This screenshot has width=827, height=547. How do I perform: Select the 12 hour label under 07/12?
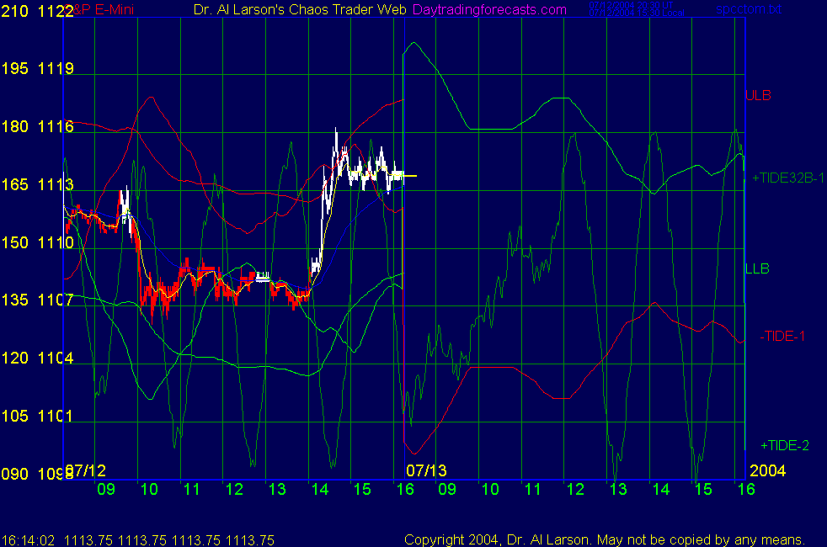pos(234,490)
